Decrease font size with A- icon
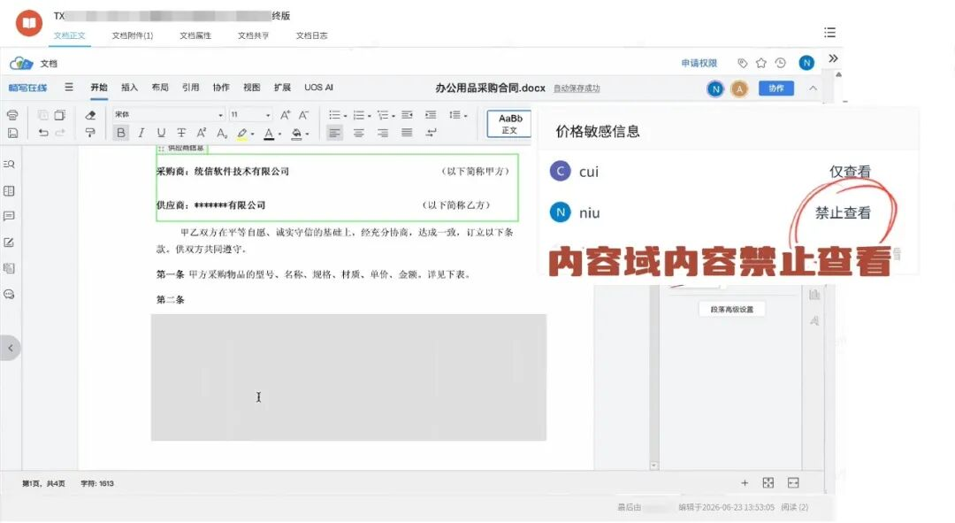 pos(303,114)
